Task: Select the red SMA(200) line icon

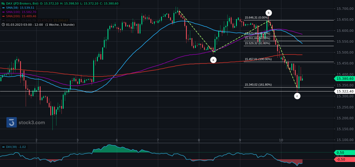Action: pos(3,16)
